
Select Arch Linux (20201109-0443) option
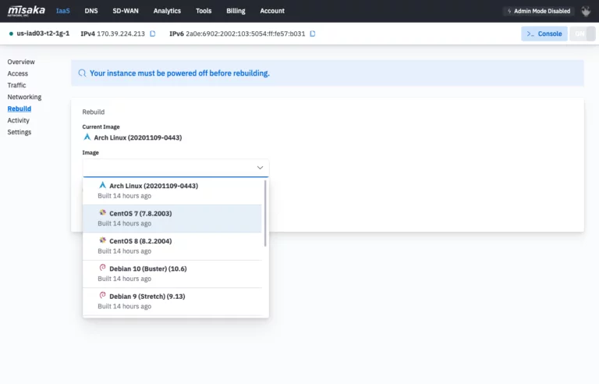172,190
